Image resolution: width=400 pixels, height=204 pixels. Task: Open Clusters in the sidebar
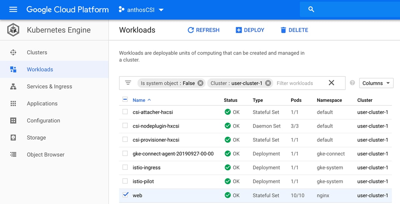click(x=54, y=52)
